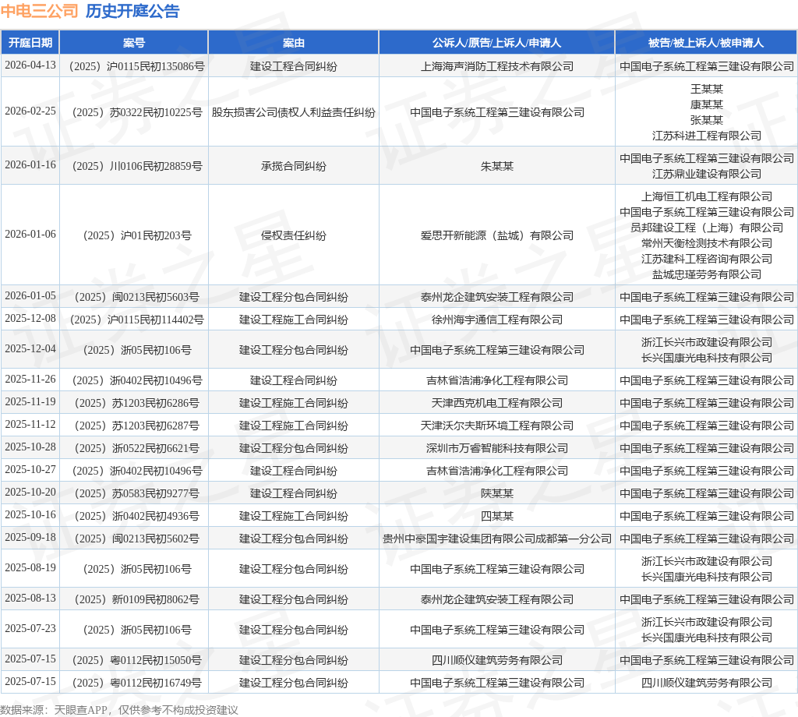Select date cell 2025-08-19
This screenshot has height=717, width=798.
click(x=30, y=567)
